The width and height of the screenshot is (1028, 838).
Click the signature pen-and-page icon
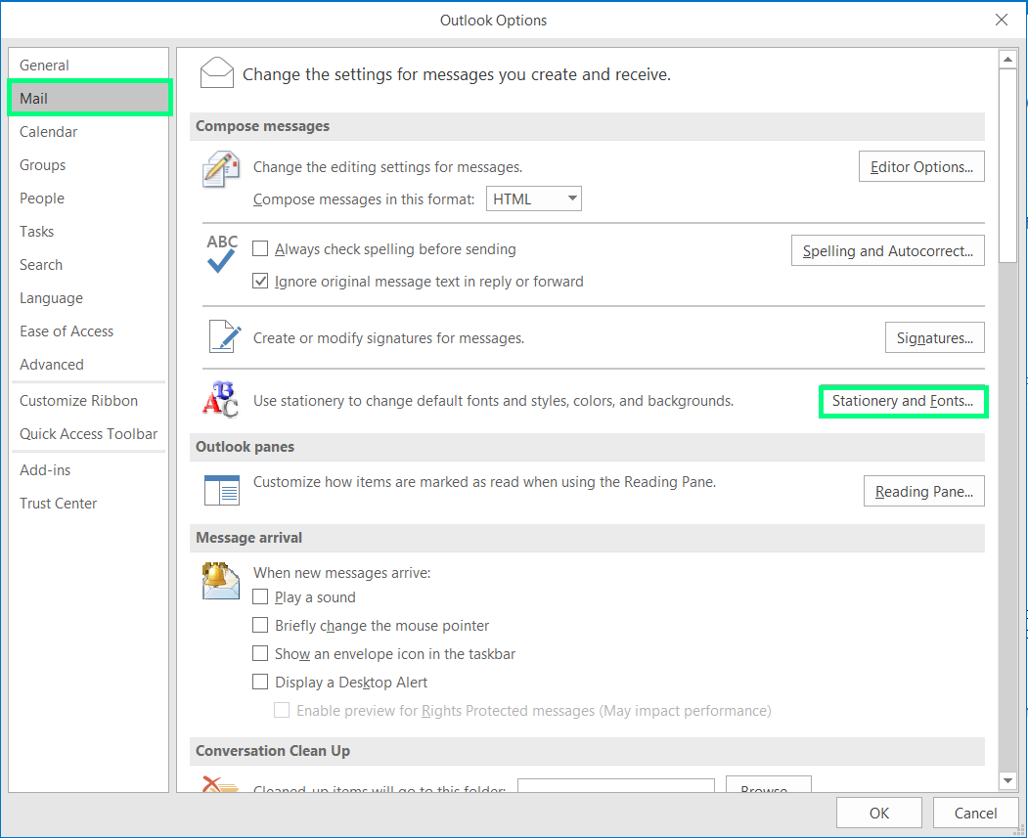(x=224, y=336)
